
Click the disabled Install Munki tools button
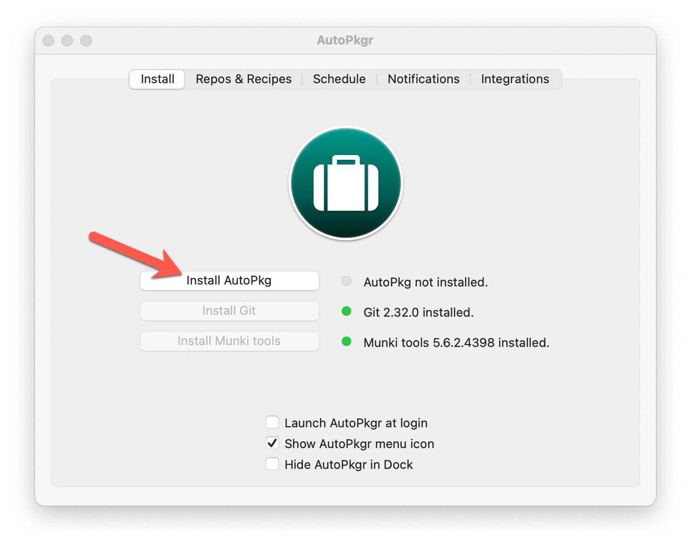(x=229, y=341)
